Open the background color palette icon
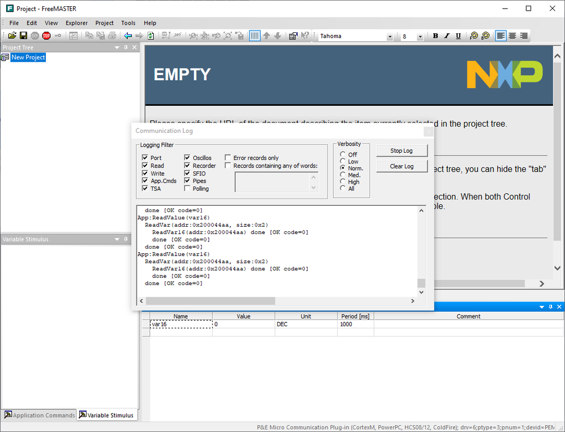Screen dimensions: 565x432 (485, 36)
